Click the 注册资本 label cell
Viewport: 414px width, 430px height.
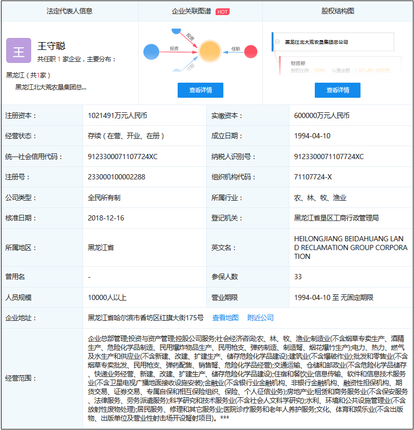[42, 115]
